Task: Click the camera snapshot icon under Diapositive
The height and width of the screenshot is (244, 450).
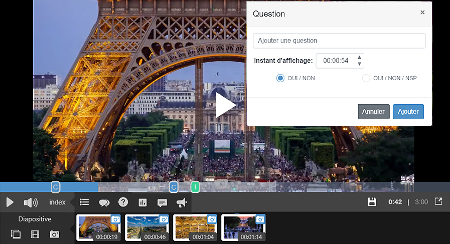Action: point(54,234)
